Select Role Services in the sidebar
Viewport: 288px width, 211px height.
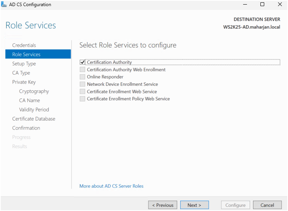[26, 54]
